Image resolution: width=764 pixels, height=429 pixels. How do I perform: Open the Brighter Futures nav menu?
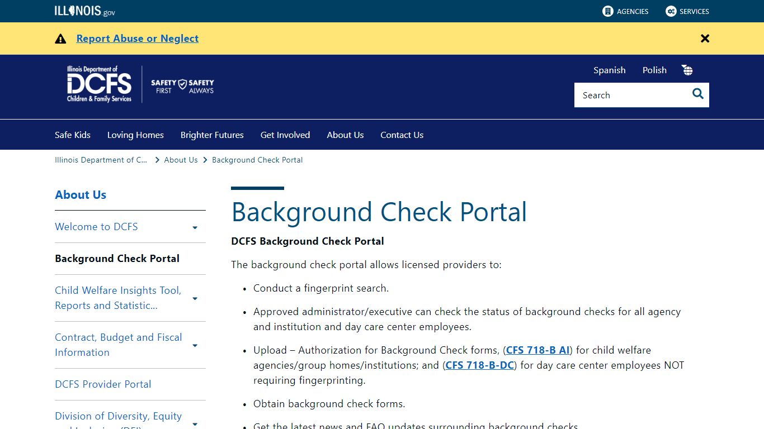212,135
